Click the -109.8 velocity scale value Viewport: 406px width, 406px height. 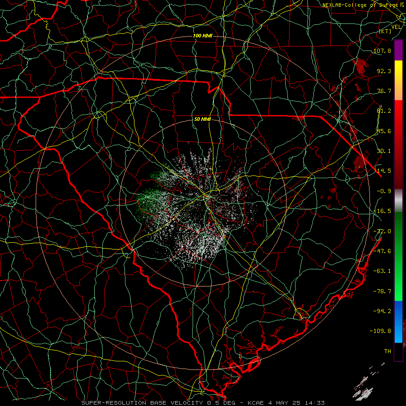(x=380, y=331)
